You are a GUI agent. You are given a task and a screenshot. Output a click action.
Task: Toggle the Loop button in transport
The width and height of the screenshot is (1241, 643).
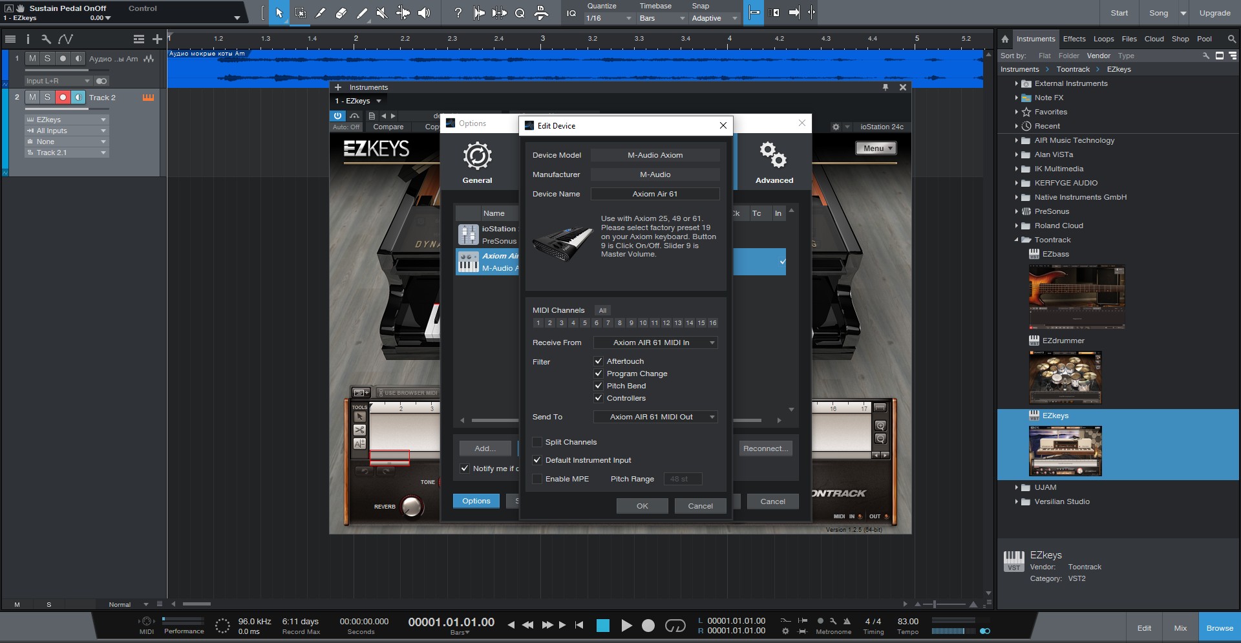click(x=675, y=625)
